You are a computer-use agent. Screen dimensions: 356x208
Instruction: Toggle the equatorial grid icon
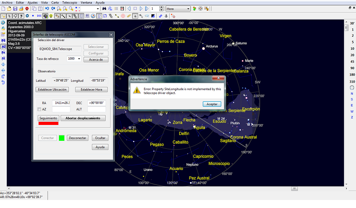pyautogui.click(x=81, y=16)
